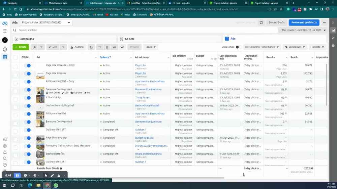
Task: Open the Meta logo home icon
Action: click(x=5, y=23)
